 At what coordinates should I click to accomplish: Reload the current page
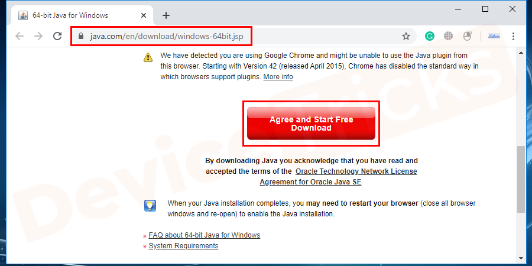(x=57, y=36)
